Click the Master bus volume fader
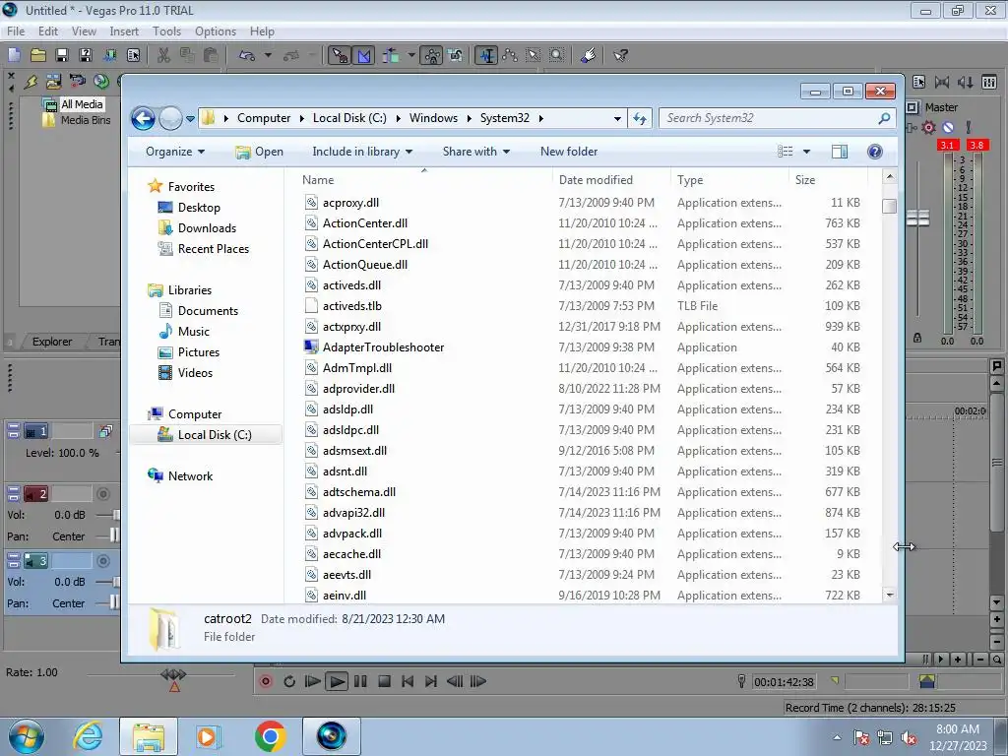Image resolution: width=1008 pixels, height=756 pixels. point(918,219)
